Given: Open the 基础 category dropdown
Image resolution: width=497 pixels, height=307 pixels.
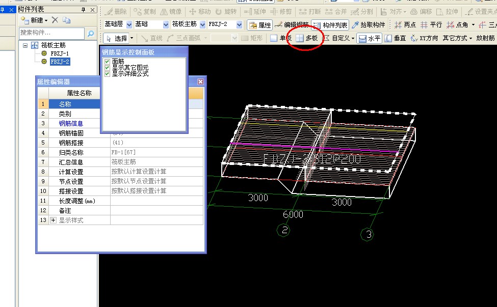Looking at the screenshot, I should [x=166, y=24].
